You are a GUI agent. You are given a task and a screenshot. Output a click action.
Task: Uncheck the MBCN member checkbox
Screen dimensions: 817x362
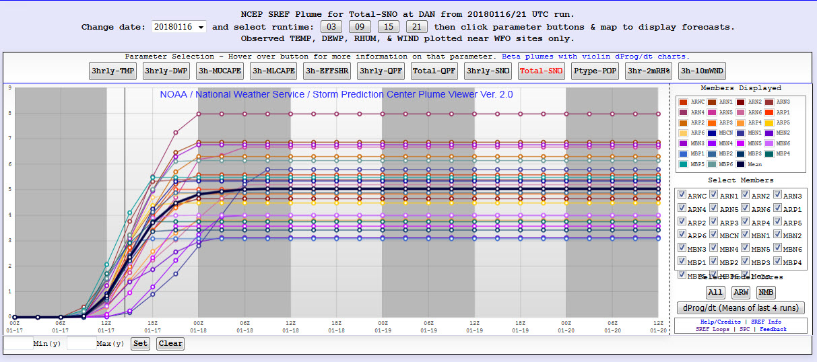[715, 236]
